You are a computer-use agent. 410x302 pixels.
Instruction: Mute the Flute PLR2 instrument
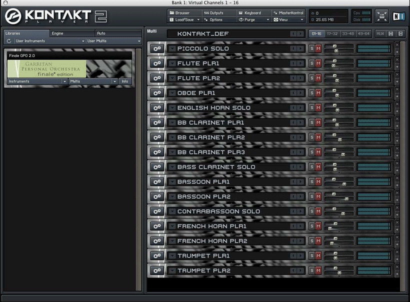pos(318,78)
